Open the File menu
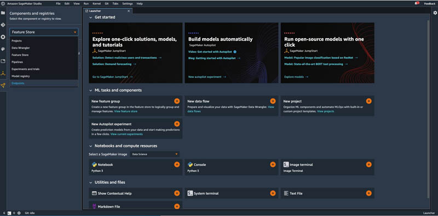The image size is (438, 216). click(58, 4)
